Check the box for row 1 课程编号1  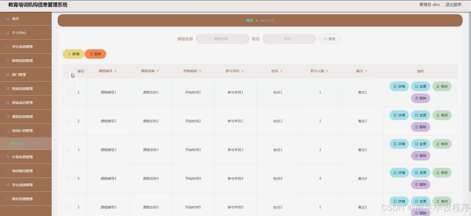click(x=68, y=92)
